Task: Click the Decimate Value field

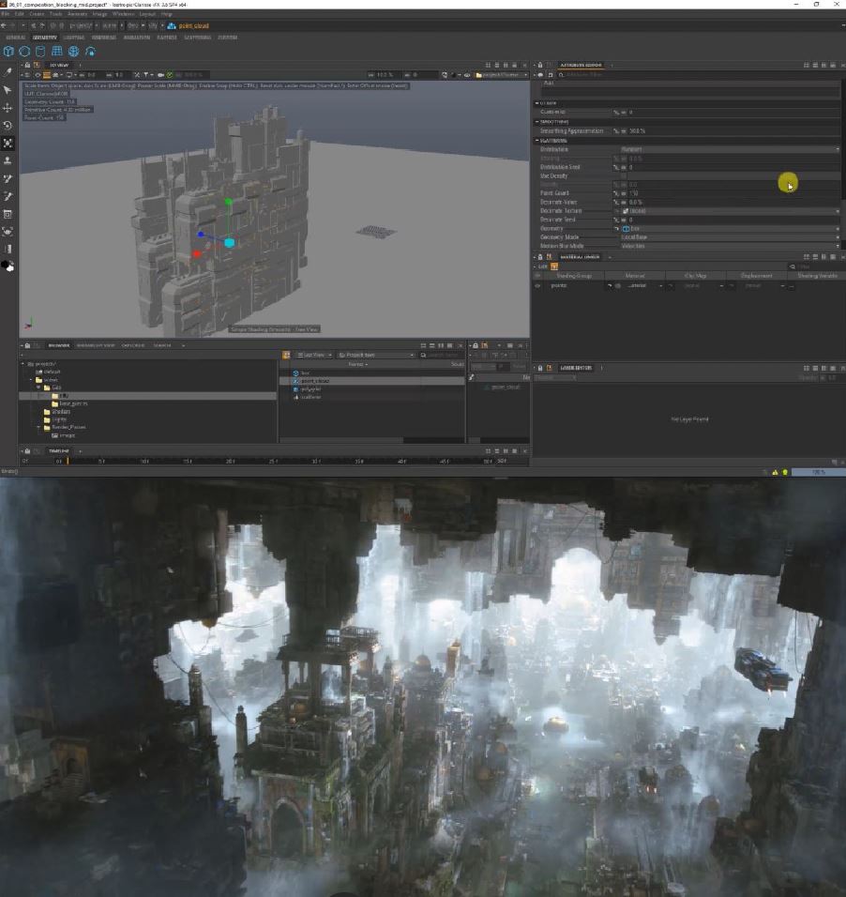Action: click(733, 203)
